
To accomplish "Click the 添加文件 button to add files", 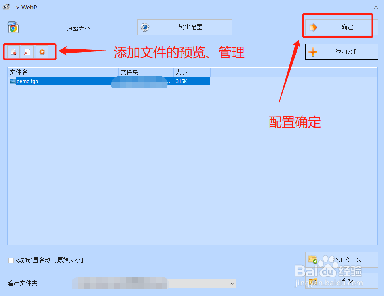I will (341, 52).
